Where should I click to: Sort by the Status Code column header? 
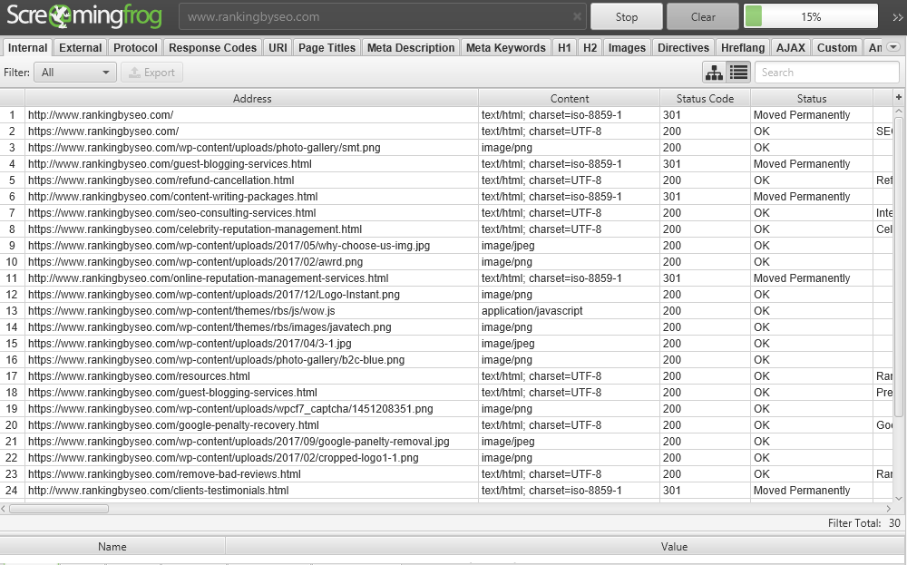click(705, 98)
